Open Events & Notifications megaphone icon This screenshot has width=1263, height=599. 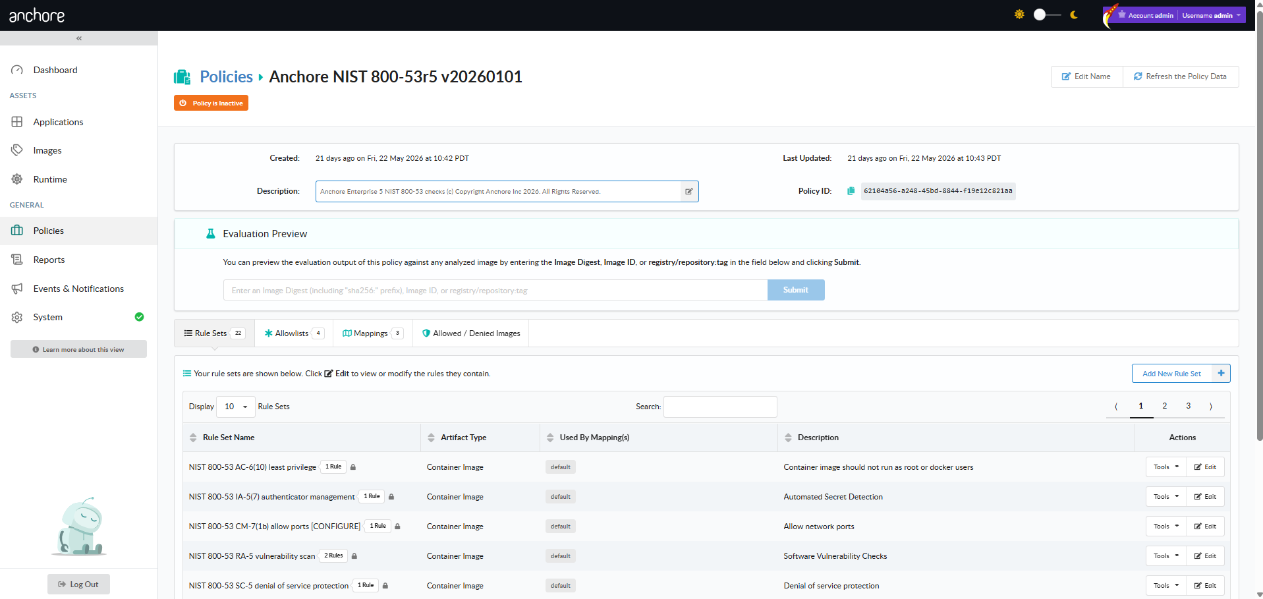click(17, 289)
